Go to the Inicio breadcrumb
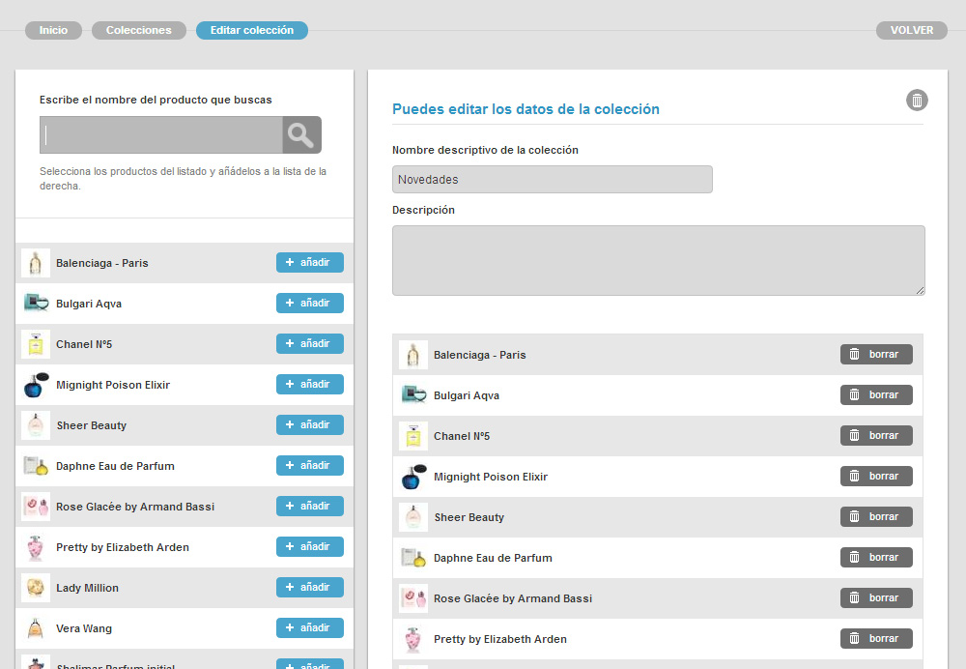Screen dimensions: 966x669 53,30
